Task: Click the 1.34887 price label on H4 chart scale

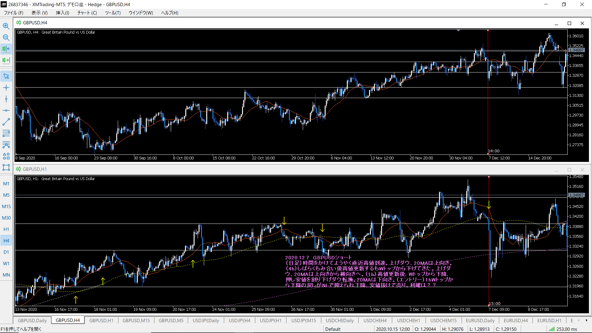Action: tap(576, 50)
